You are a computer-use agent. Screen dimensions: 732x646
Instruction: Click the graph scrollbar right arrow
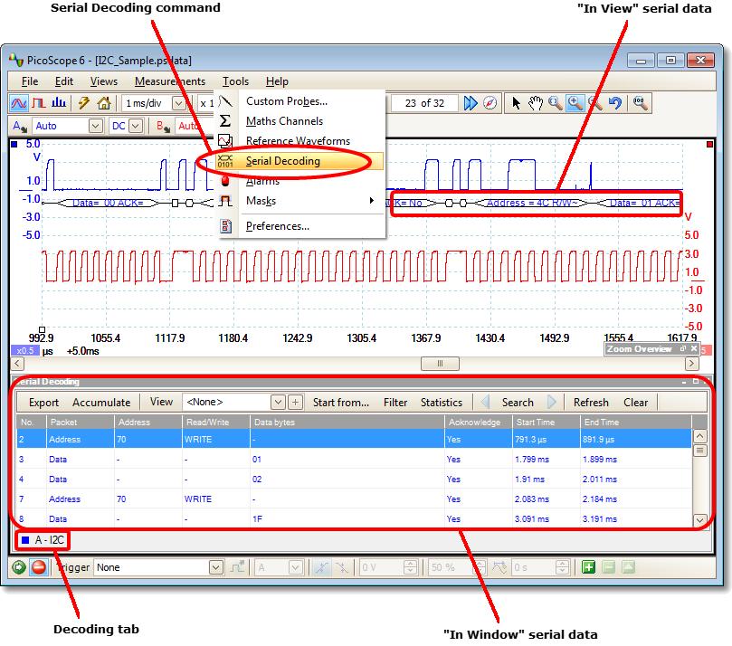coord(691,364)
